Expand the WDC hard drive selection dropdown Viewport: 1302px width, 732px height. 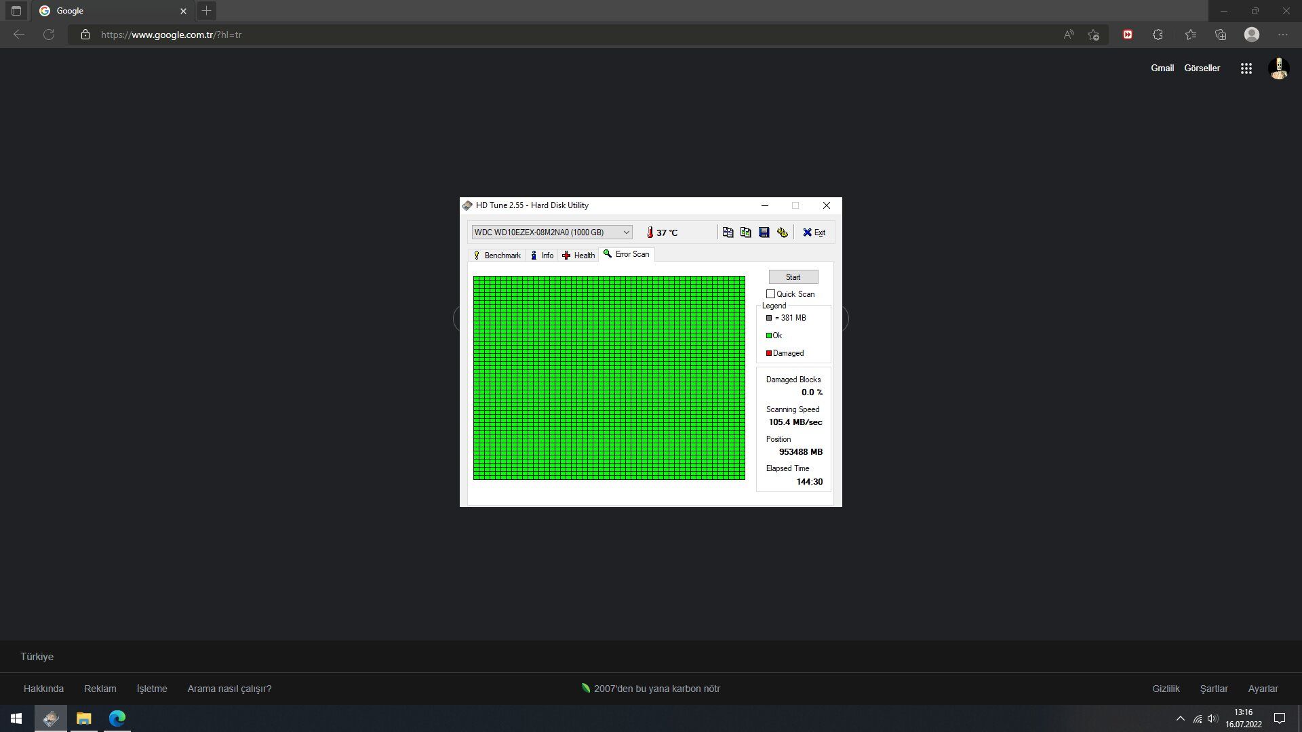point(626,232)
